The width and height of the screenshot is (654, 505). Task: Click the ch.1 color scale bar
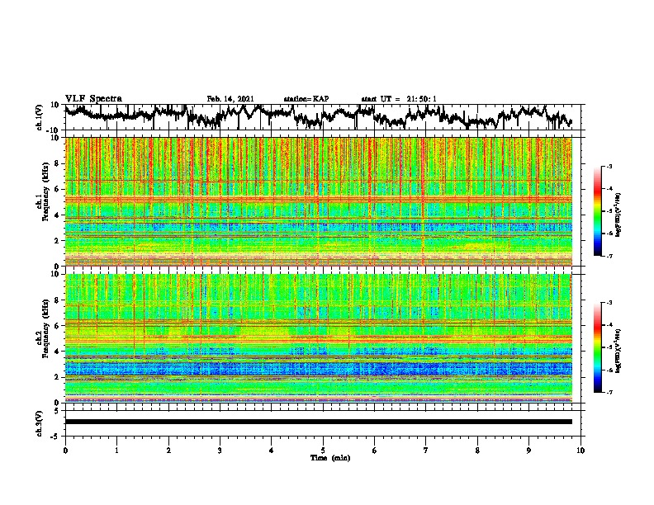coord(598,211)
